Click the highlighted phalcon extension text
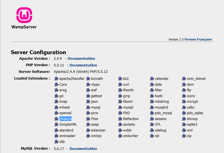The image size is (224, 153). (65, 119)
